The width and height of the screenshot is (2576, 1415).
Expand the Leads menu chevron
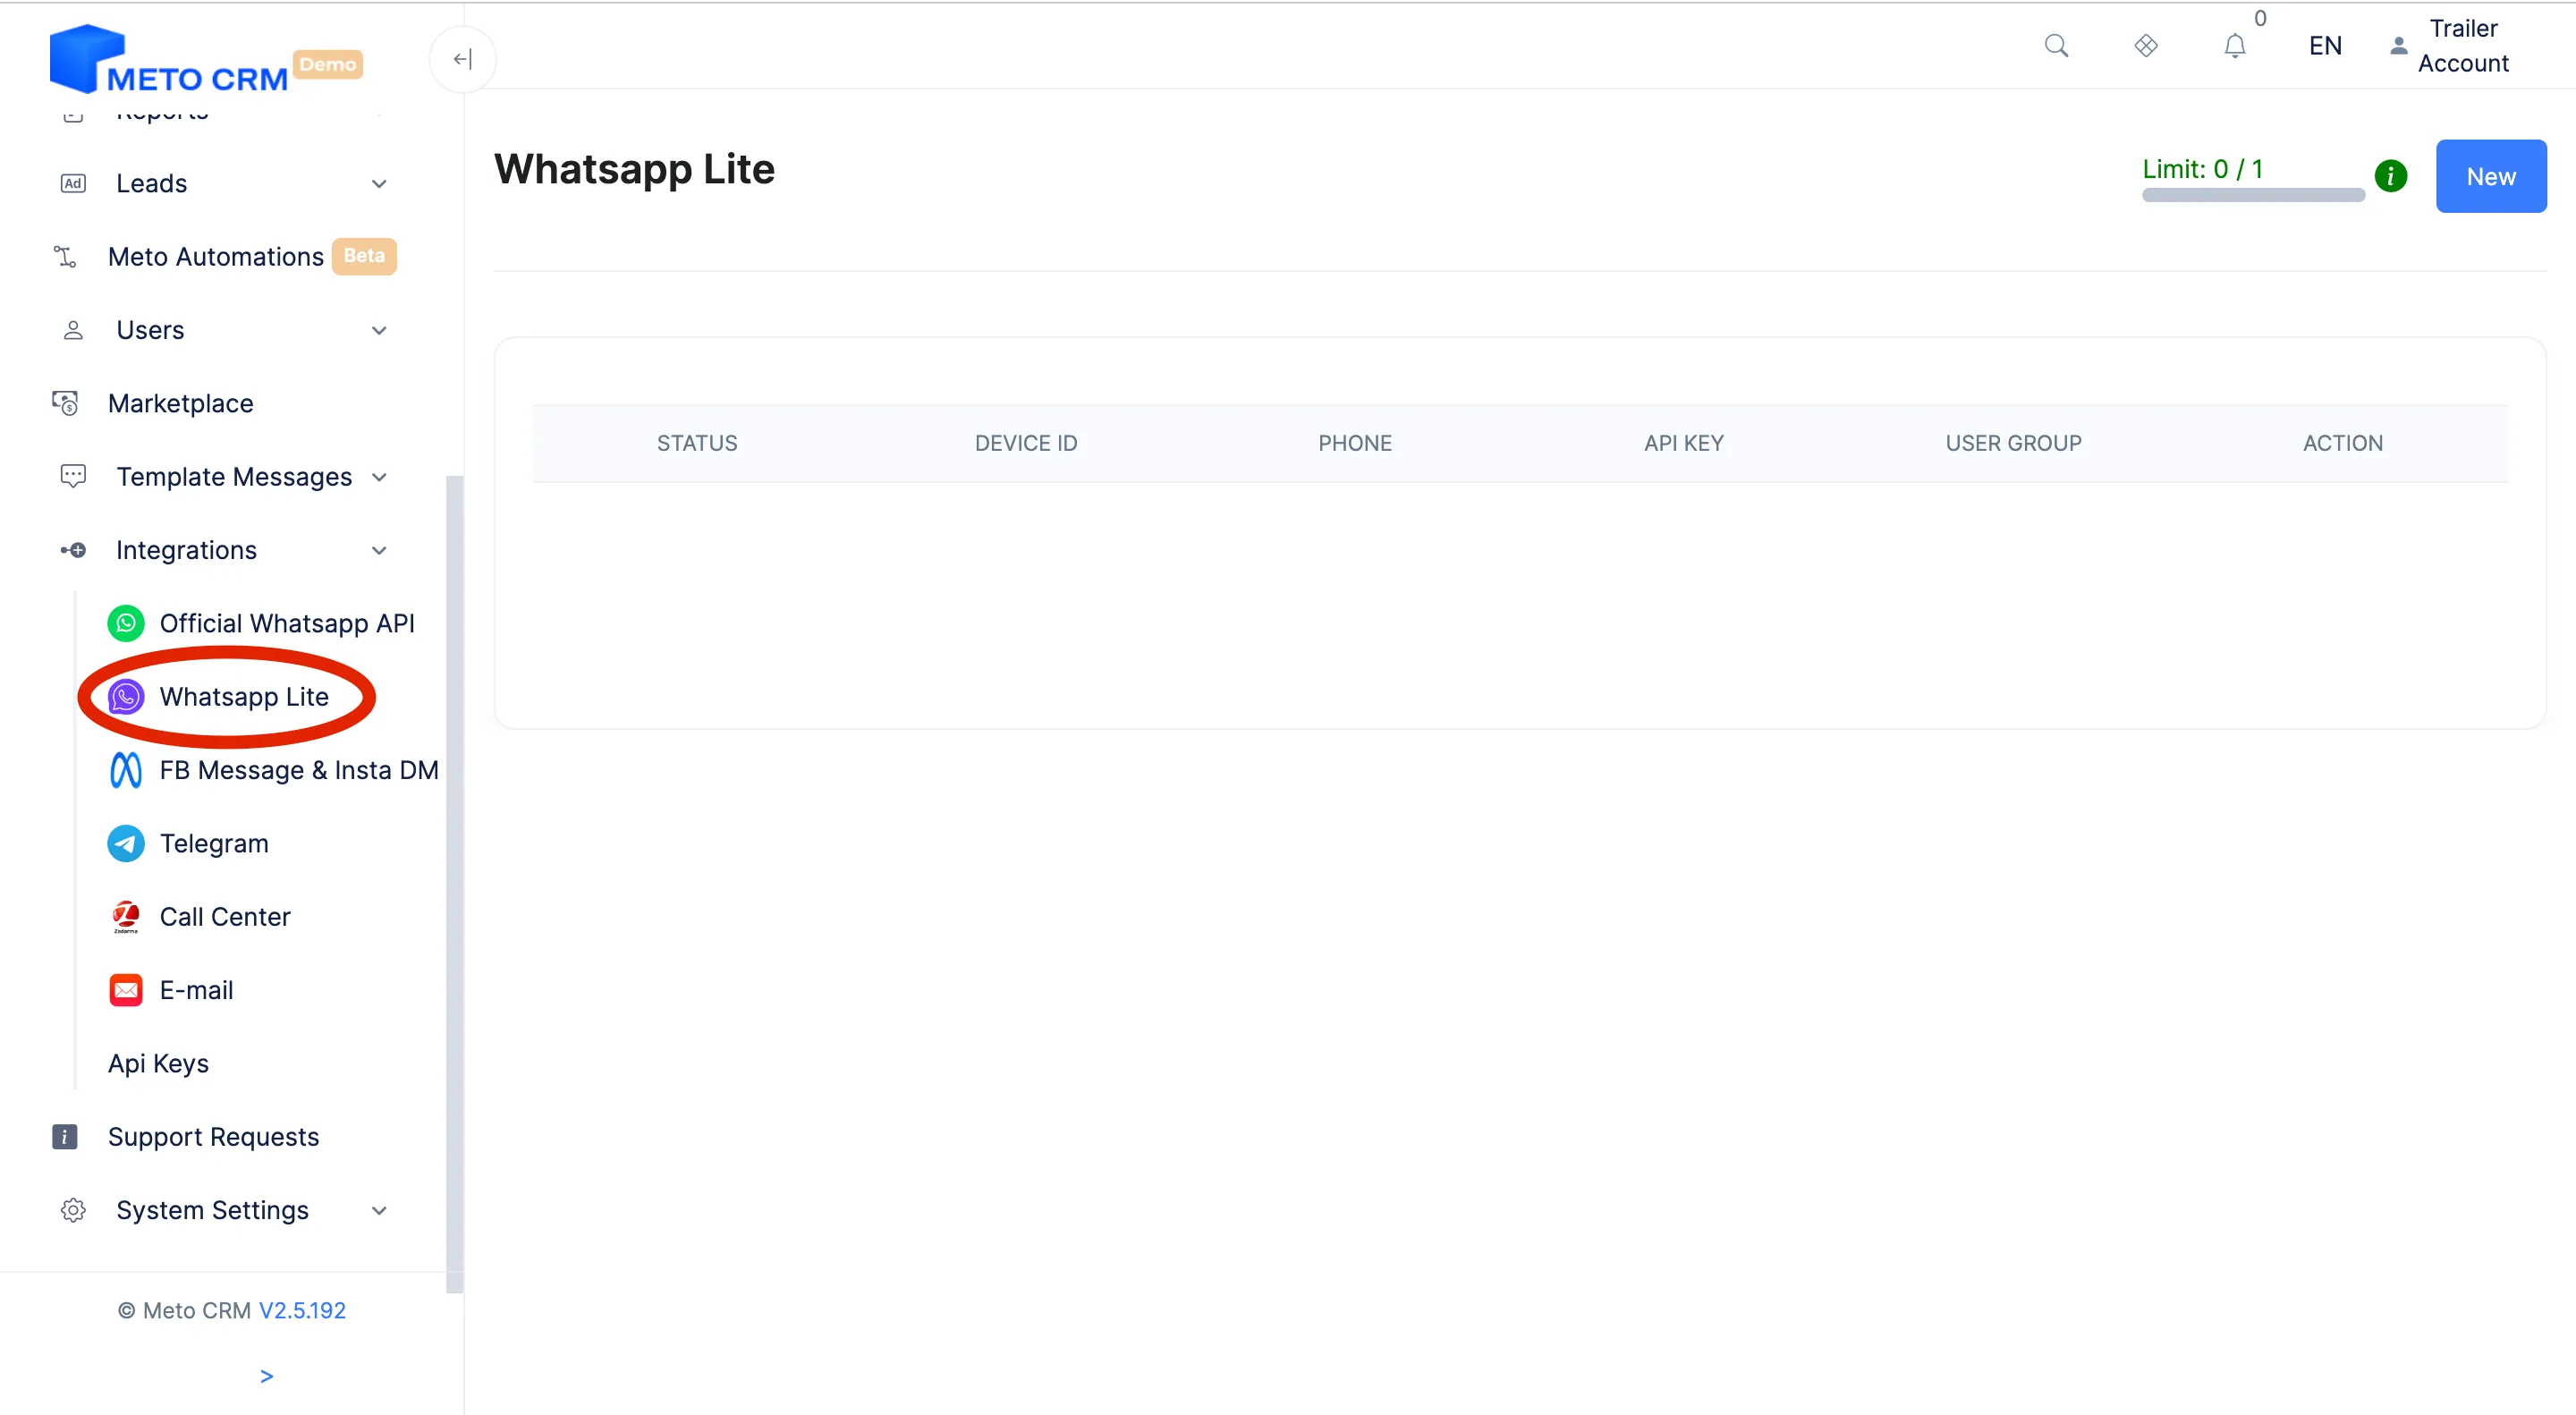click(379, 184)
